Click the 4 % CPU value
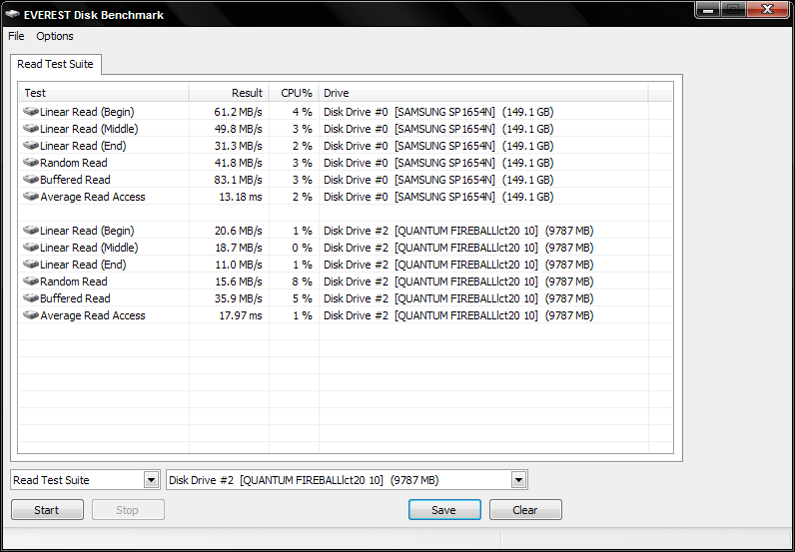The height and width of the screenshot is (552, 795). [x=303, y=112]
